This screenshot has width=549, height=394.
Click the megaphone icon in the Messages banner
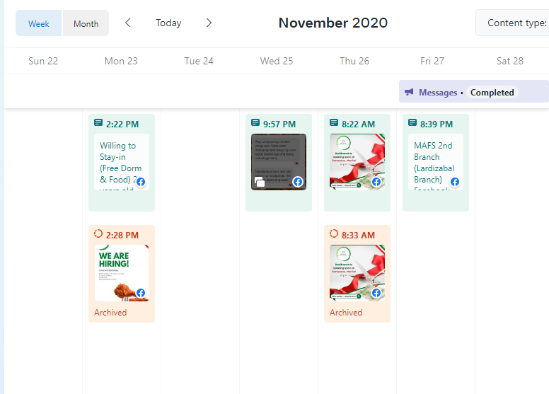point(409,92)
